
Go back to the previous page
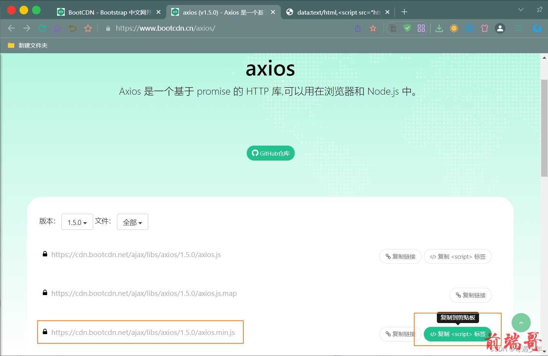(11, 28)
